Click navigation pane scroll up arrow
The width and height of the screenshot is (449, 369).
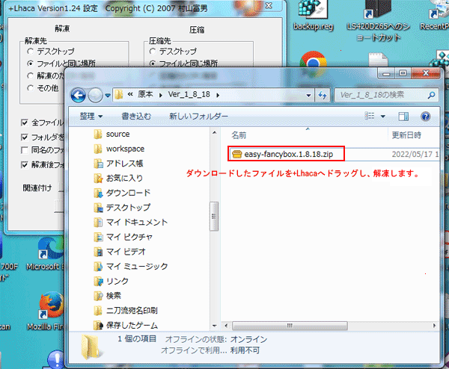pos(215,133)
